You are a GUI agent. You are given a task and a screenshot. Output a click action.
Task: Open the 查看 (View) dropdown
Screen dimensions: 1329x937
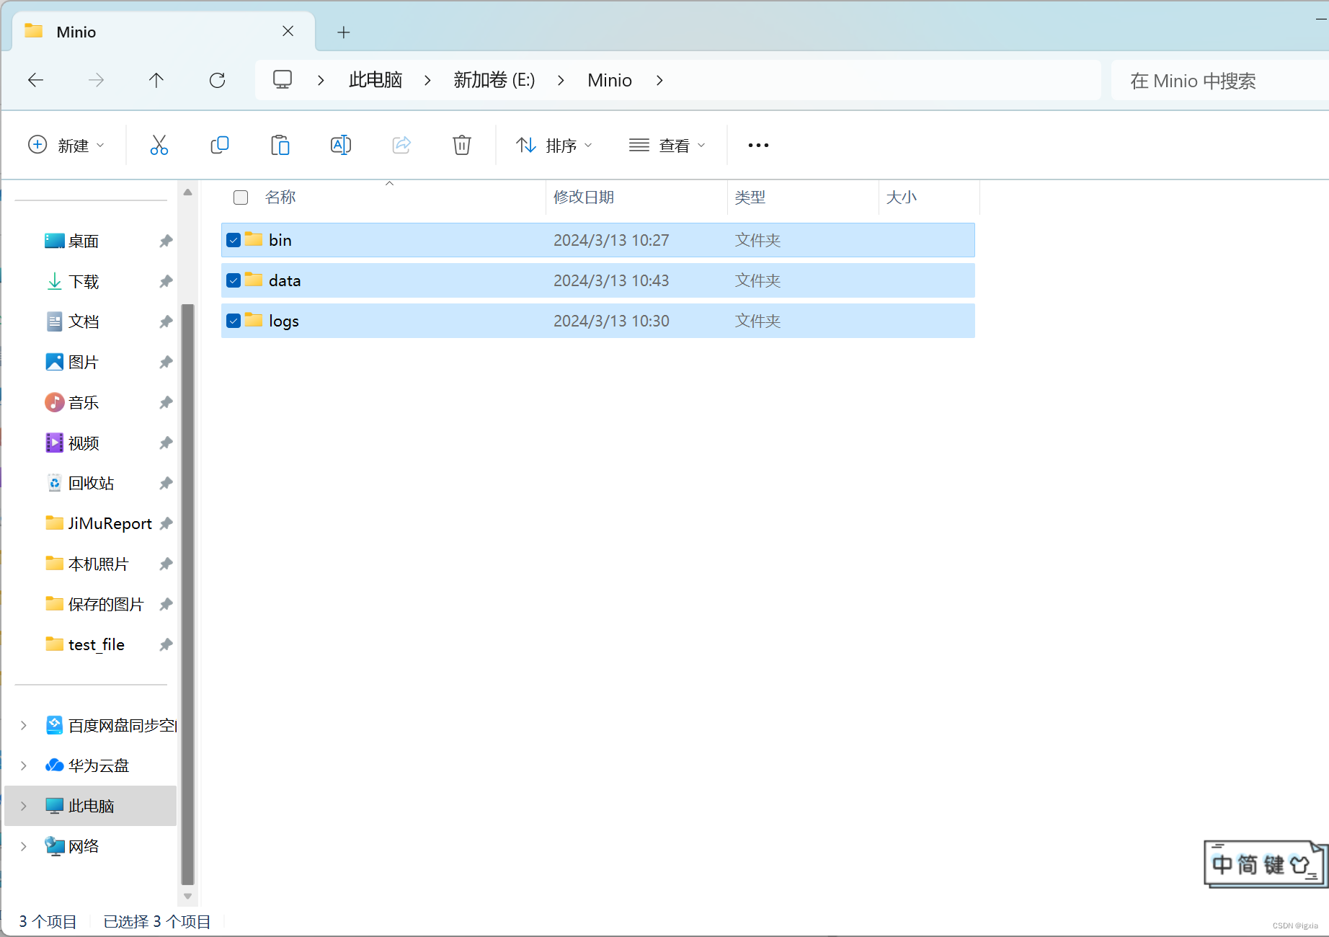point(667,145)
